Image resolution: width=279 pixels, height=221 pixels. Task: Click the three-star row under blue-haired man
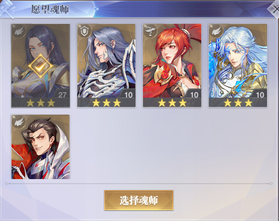click(238, 103)
